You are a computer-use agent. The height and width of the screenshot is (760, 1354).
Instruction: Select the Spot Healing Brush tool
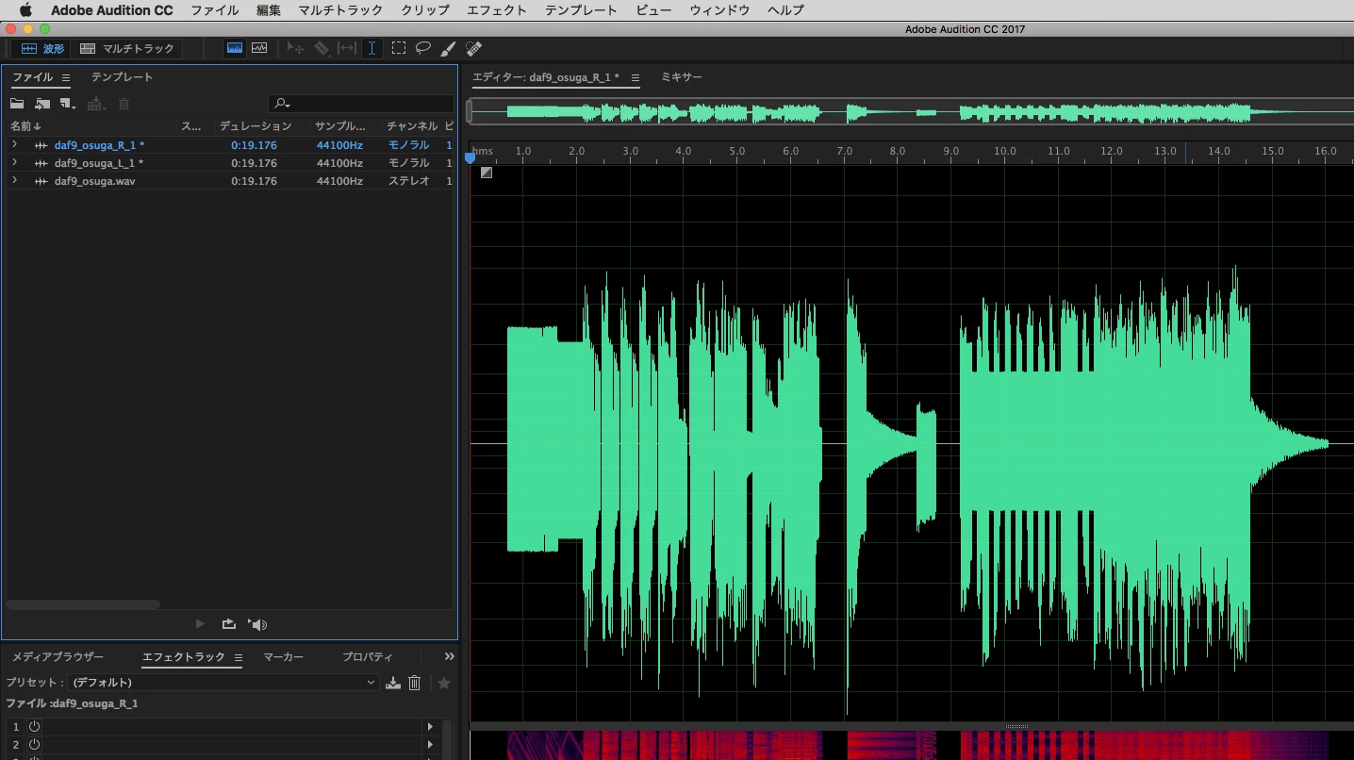(474, 48)
